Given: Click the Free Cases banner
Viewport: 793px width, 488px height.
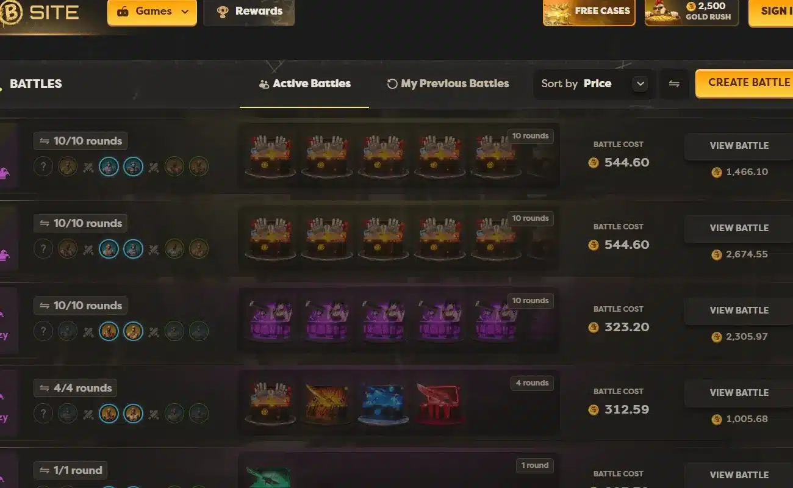Looking at the screenshot, I should [x=589, y=12].
